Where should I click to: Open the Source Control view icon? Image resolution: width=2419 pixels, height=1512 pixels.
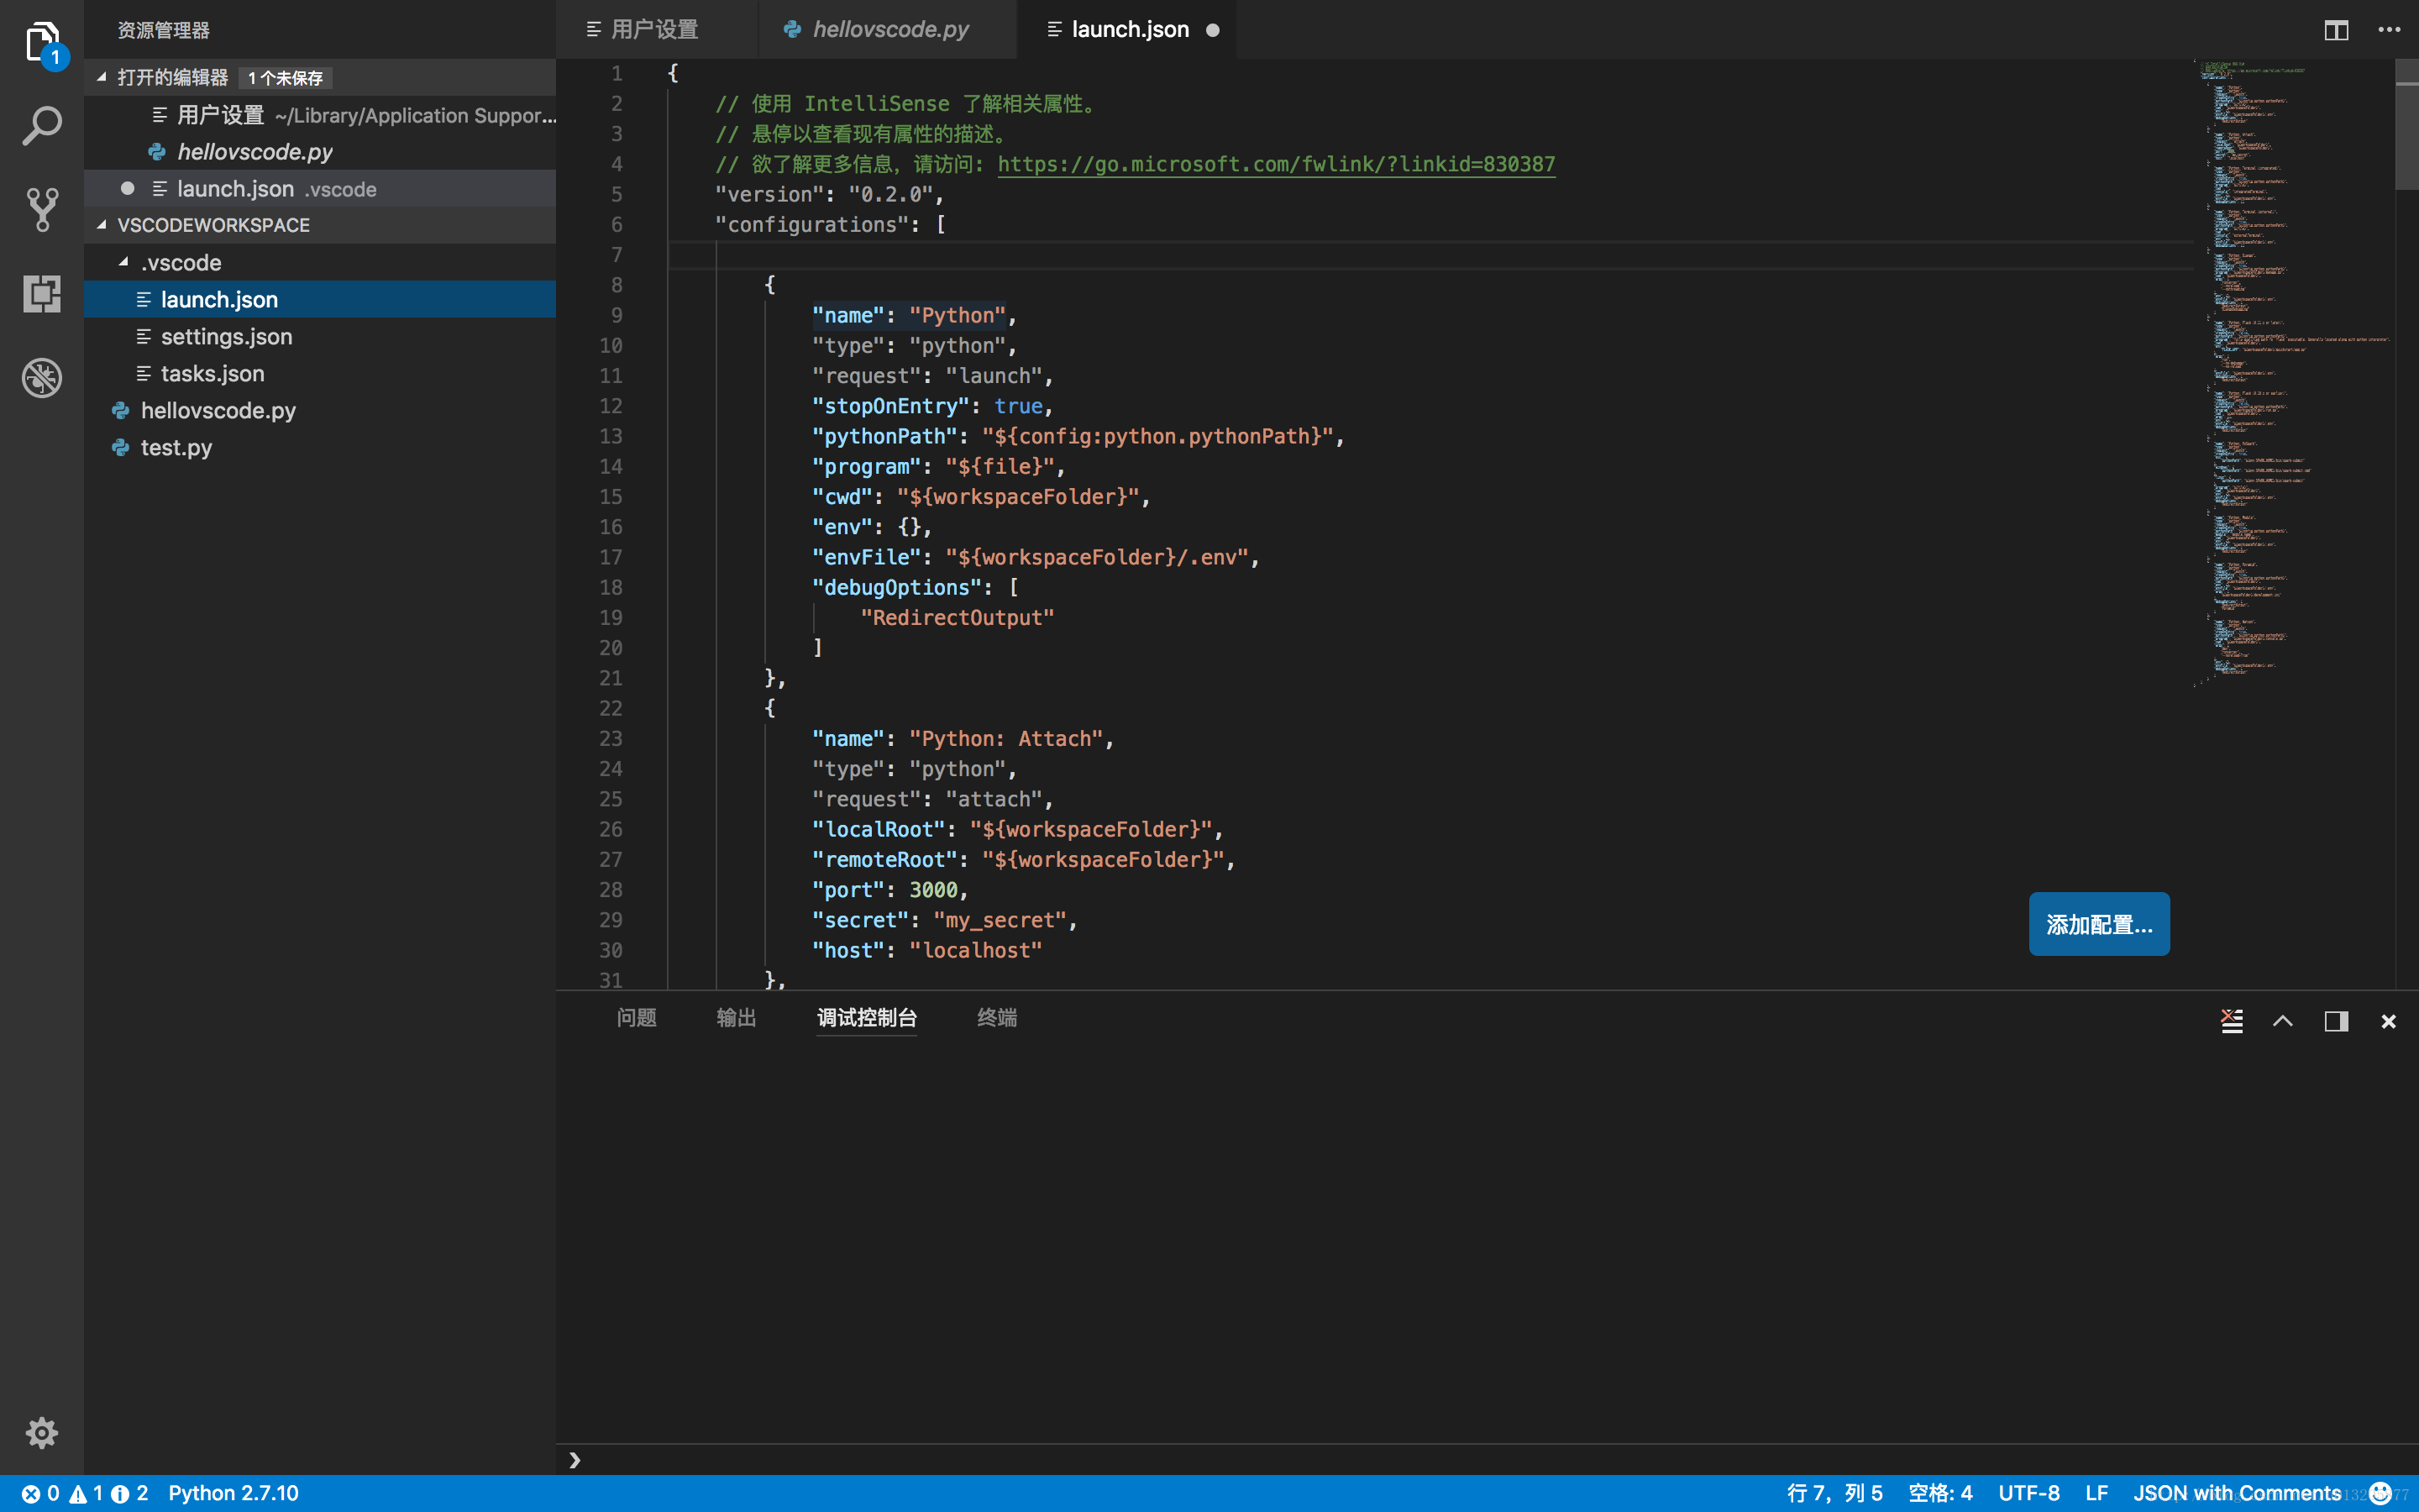(42, 210)
